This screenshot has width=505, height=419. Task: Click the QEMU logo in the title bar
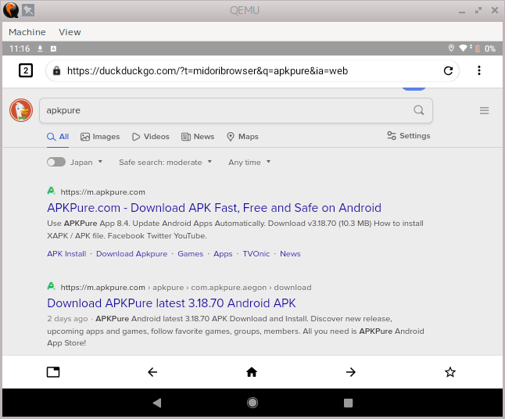coord(11,10)
